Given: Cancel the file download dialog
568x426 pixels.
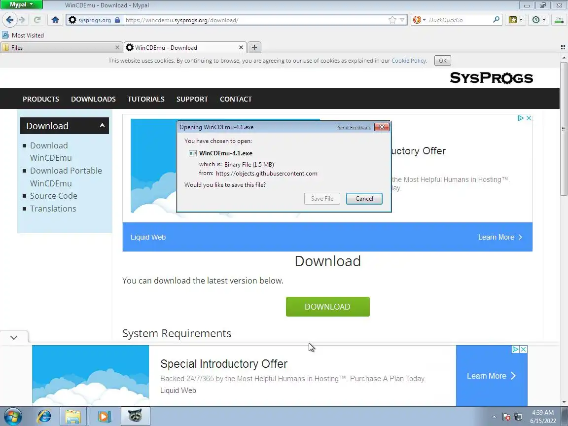Looking at the screenshot, I should pyautogui.click(x=364, y=199).
